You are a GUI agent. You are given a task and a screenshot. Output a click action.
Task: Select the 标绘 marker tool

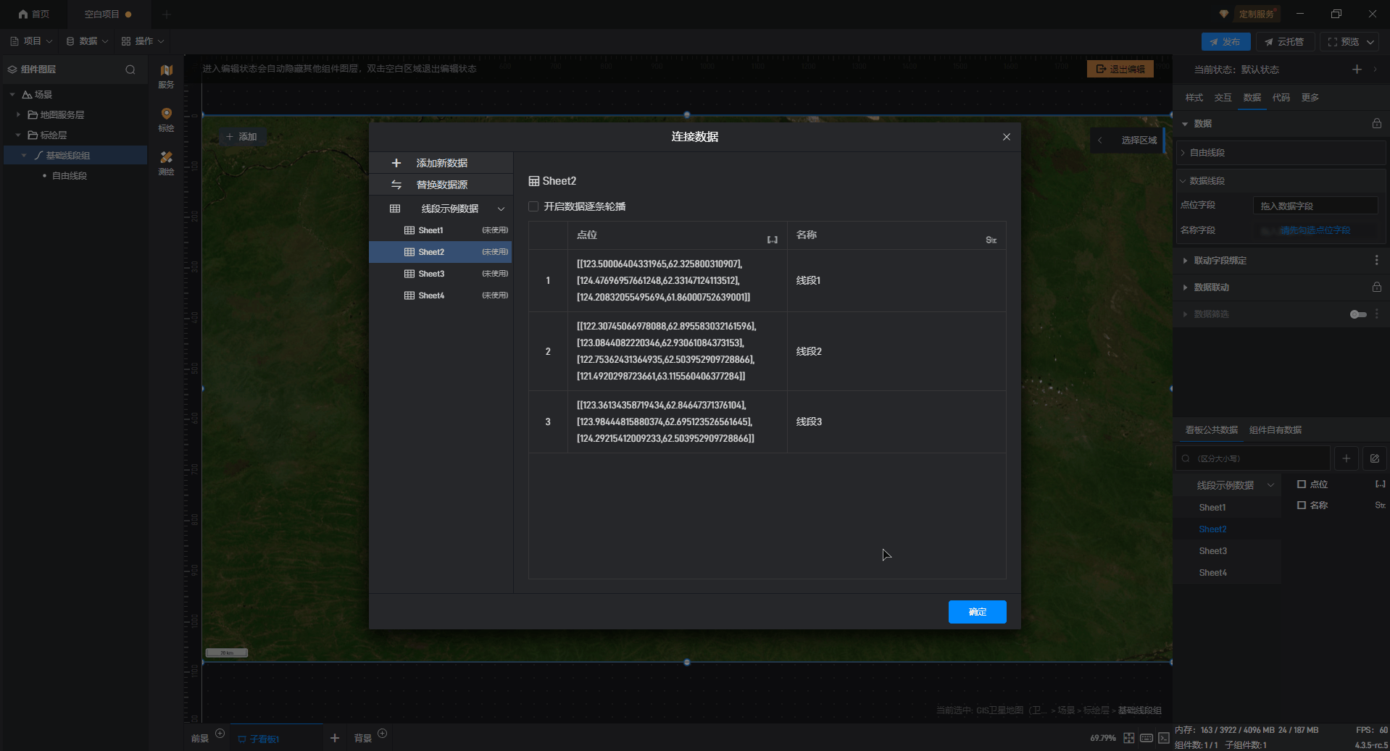click(166, 119)
